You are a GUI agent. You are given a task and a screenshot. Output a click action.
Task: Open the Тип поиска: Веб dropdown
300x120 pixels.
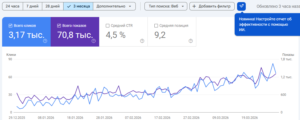[x=166, y=6]
